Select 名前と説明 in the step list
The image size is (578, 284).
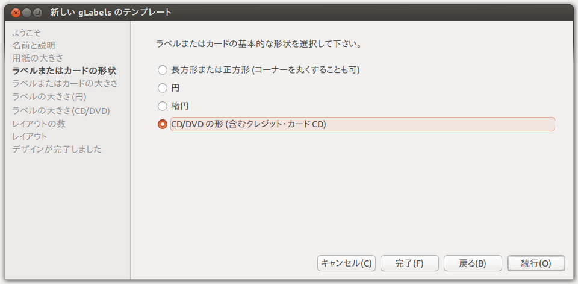(x=34, y=46)
